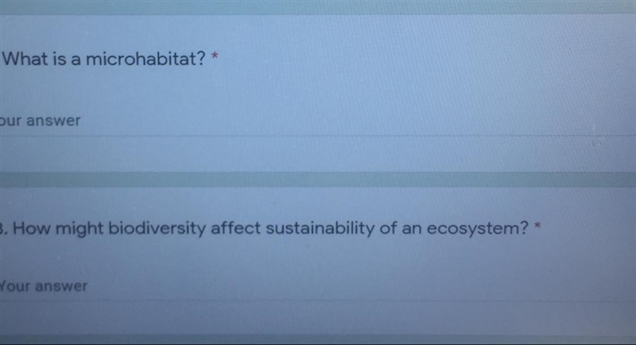
Task: Select the word "biodiversity" in the second question
Action: [157, 229]
